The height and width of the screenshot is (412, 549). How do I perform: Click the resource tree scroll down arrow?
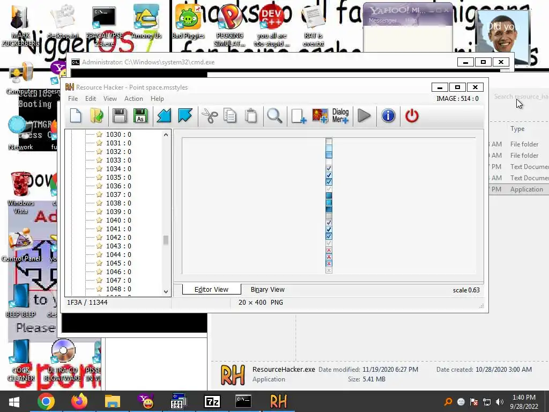pos(166,291)
